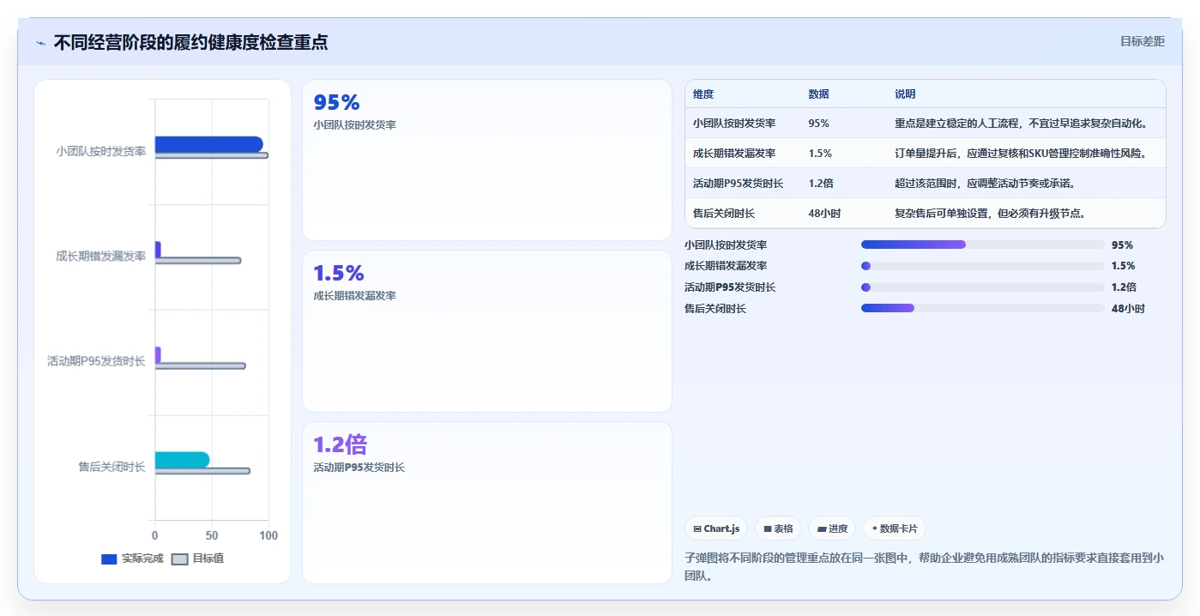Screen dimensions: 1200x616
Task: Click the 活动期P95发货时长 chart axis label
Action: (96, 361)
